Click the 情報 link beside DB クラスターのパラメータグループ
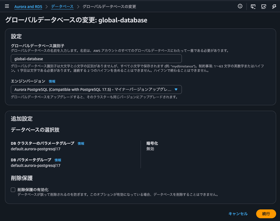 point(81,143)
